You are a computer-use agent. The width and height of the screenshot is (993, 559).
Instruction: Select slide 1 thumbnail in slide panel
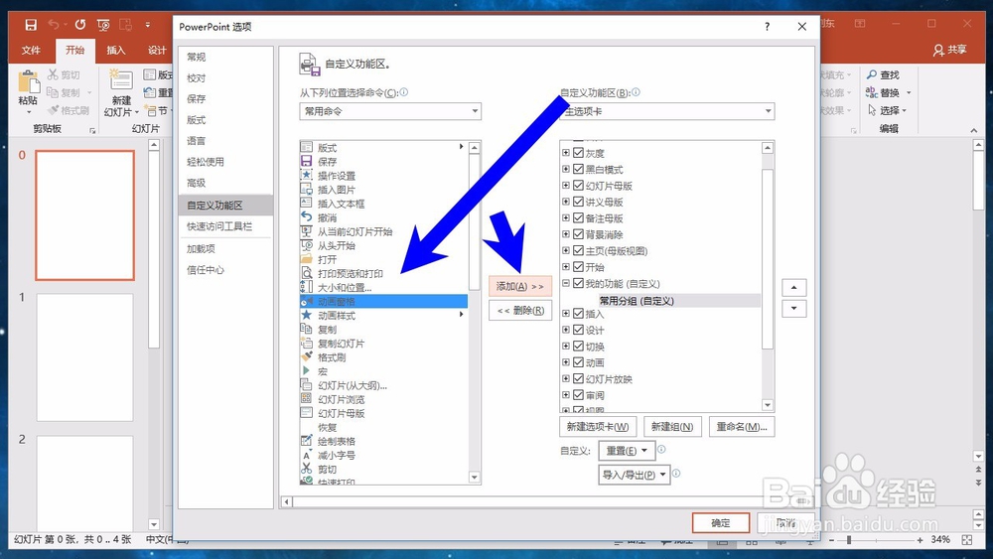pyautogui.click(x=84, y=357)
